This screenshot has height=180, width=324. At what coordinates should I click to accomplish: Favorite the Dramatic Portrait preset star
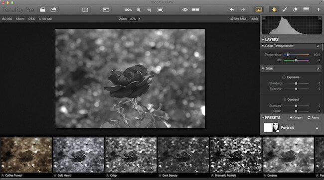tap(212, 176)
